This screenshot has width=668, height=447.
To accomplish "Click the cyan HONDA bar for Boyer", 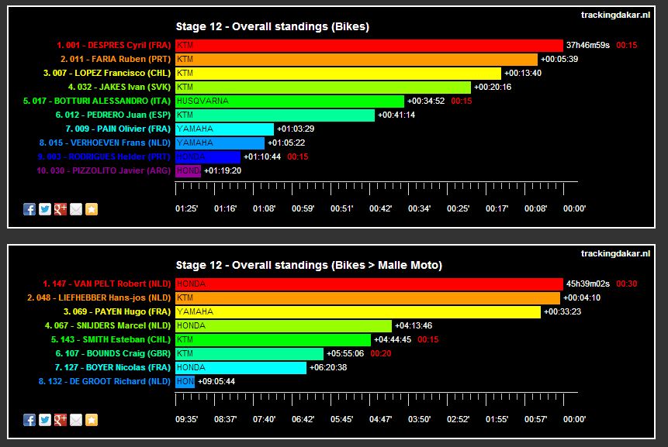I will tap(241, 367).
